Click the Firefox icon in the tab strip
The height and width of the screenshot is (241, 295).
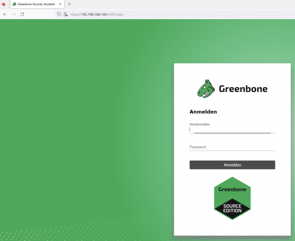click(4, 4)
